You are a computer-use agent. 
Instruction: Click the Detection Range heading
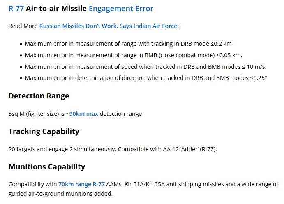pyautogui.click(x=39, y=96)
